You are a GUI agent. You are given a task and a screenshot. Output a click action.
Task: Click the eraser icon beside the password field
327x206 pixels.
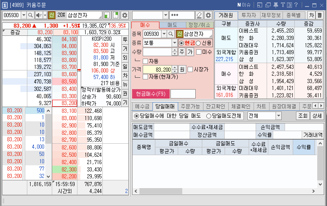[x=199, y=15]
